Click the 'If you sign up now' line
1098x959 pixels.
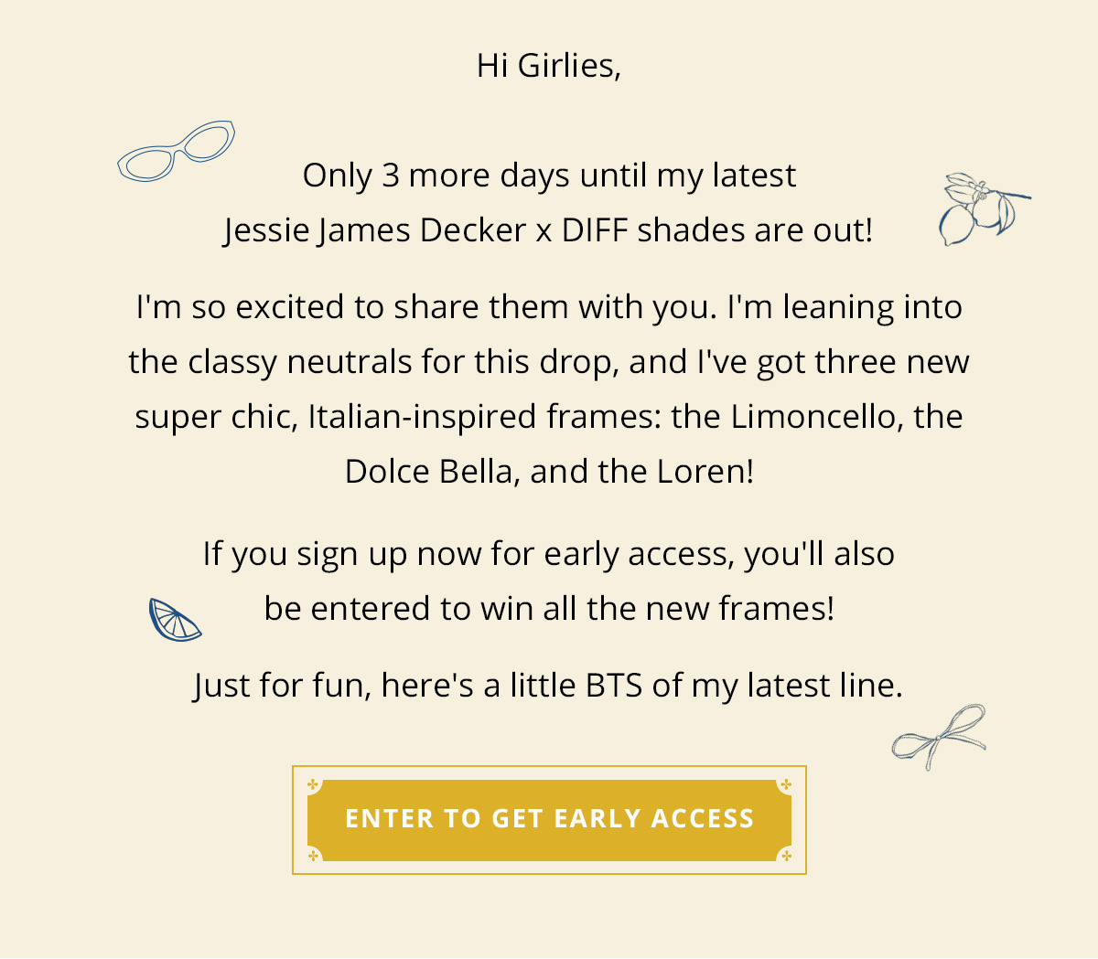(549, 554)
